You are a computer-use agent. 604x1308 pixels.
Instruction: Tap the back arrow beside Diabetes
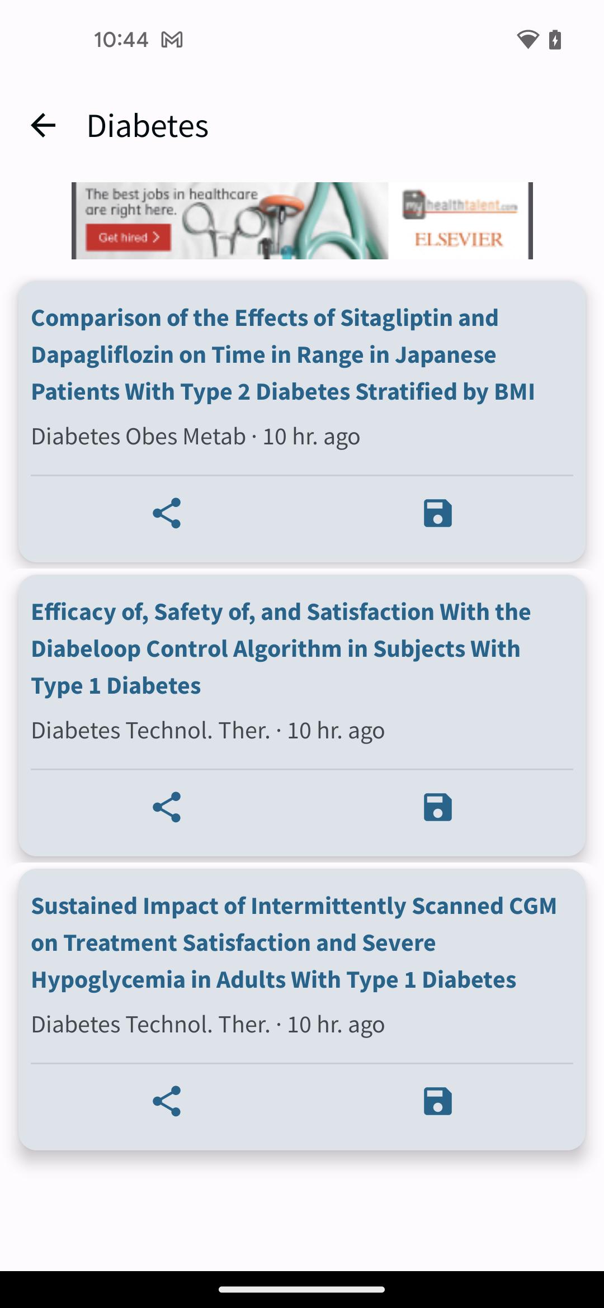point(43,125)
